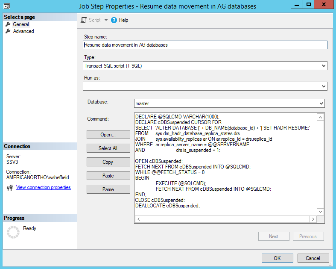Click the DECLARE @SQLCMD line in command

tap(177, 117)
